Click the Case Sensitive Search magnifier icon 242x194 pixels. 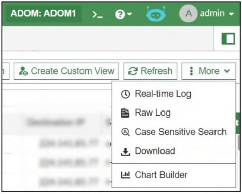[126, 132]
